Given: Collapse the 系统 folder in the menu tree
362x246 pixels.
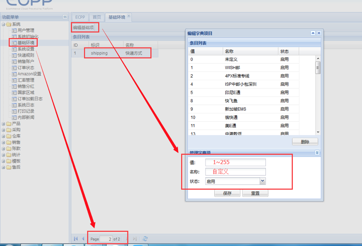Looking at the screenshot, I should [x=4, y=25].
